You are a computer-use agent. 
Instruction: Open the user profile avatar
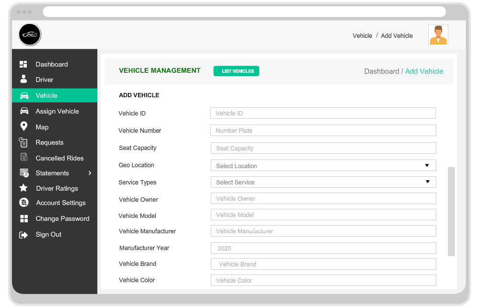(438, 34)
